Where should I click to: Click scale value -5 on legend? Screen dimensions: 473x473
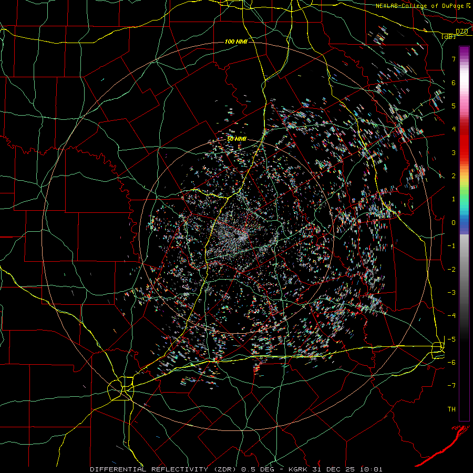point(451,339)
